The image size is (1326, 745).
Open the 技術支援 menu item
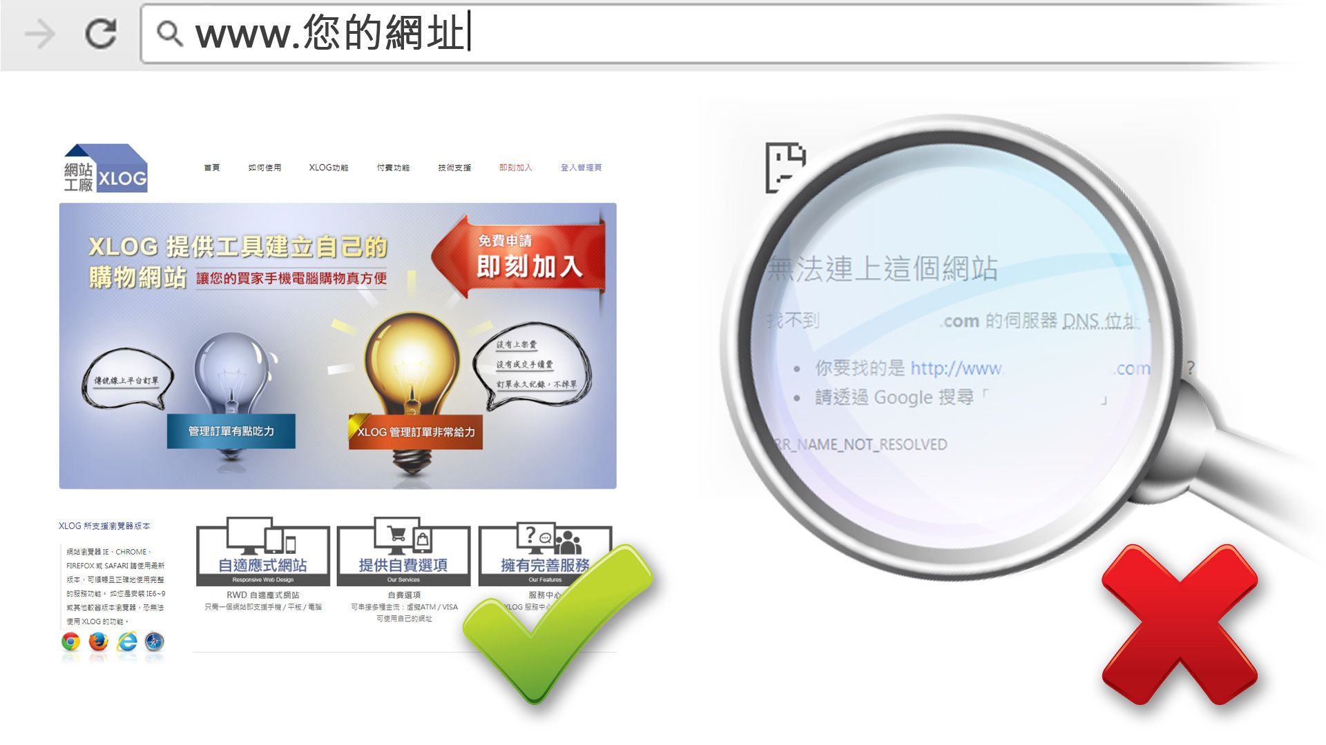point(454,168)
